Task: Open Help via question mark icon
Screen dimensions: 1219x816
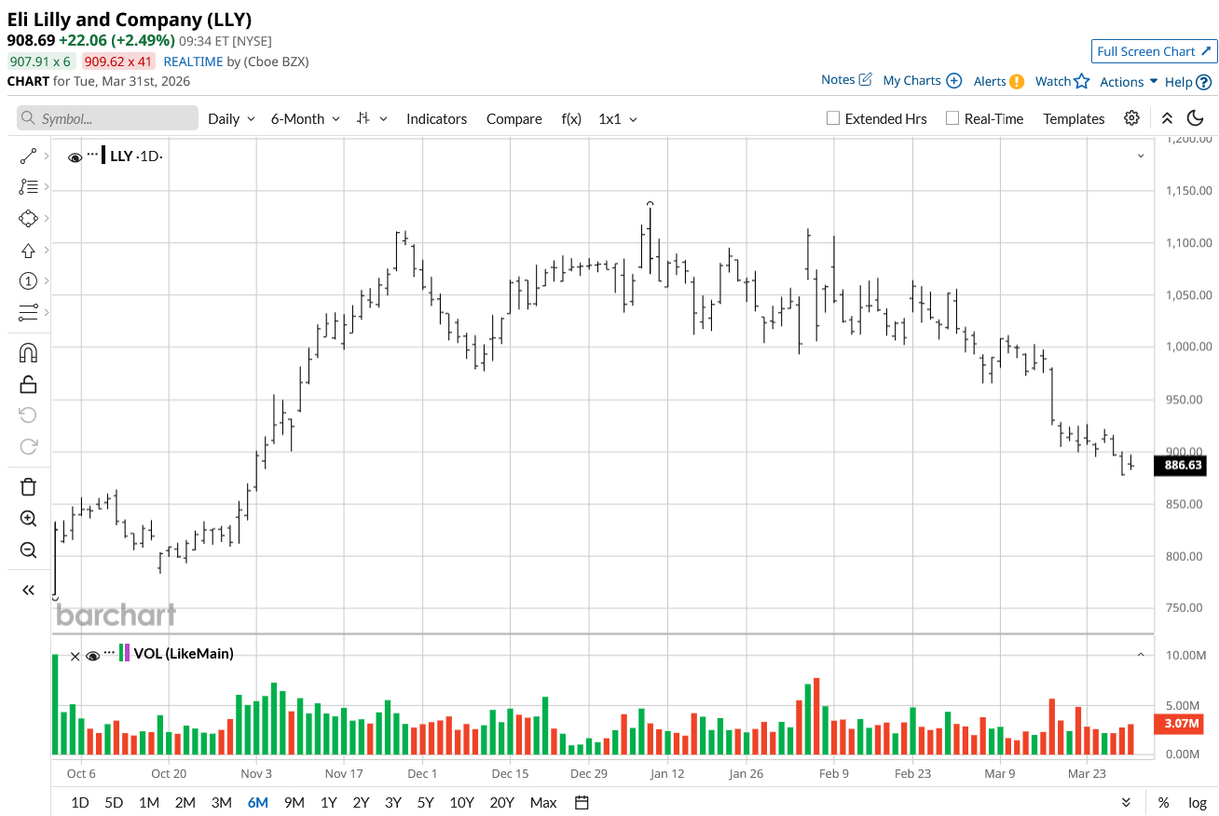Action: tap(1203, 82)
